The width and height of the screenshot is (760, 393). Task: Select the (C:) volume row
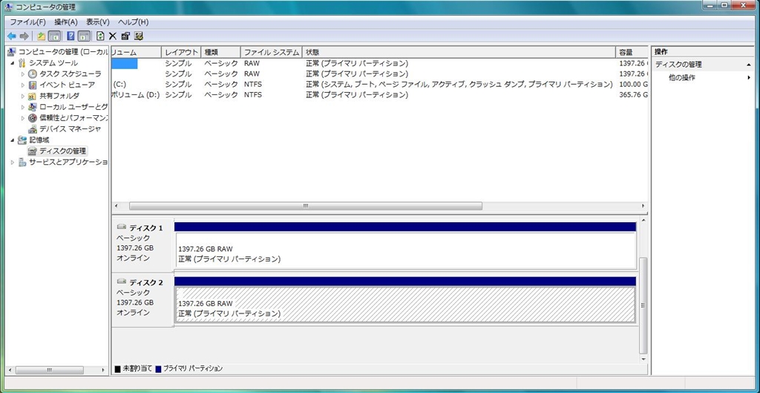point(379,85)
